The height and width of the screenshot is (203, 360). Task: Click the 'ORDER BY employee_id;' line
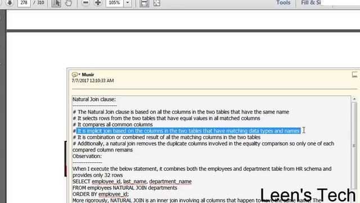coord(100,194)
